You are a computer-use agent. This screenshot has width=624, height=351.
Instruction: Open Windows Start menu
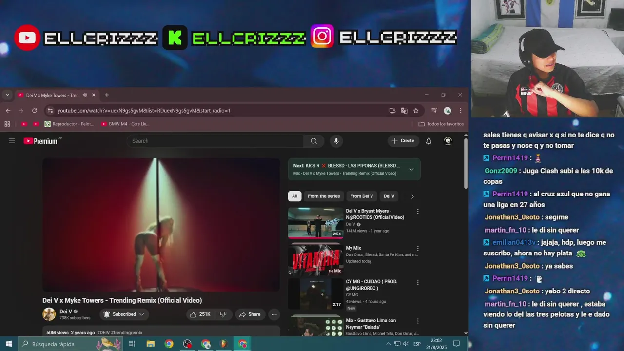[9, 344]
